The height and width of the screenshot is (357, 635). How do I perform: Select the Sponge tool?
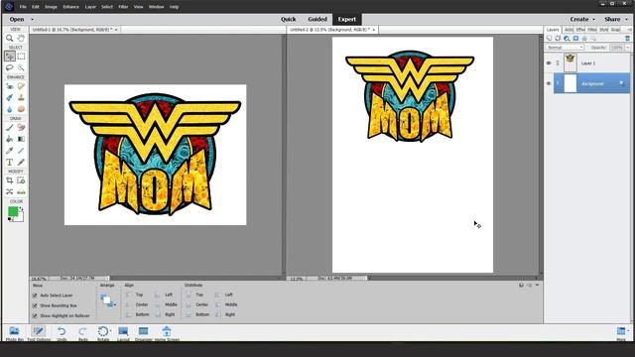click(x=21, y=109)
